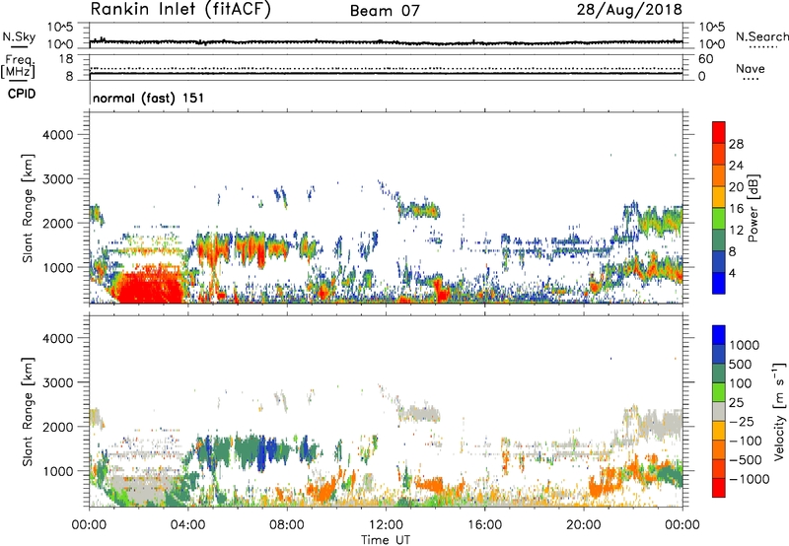Click the Slant Range label of the power panel

28,208
